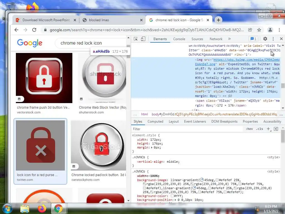
Task: Open the Event Listeners tab
Action: click(195, 121)
